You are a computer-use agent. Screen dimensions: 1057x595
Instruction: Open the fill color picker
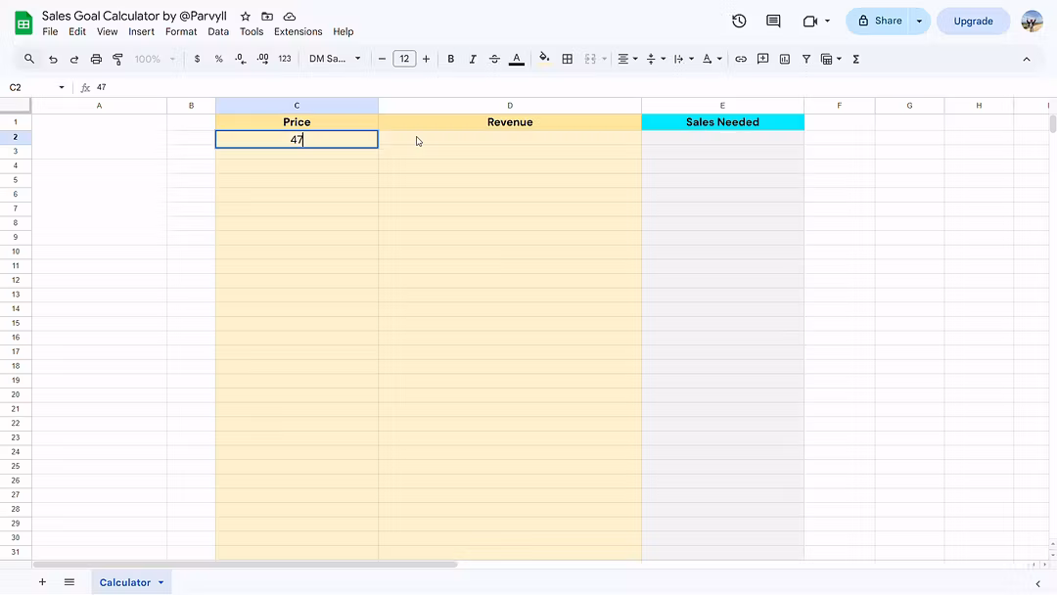pyautogui.click(x=544, y=59)
